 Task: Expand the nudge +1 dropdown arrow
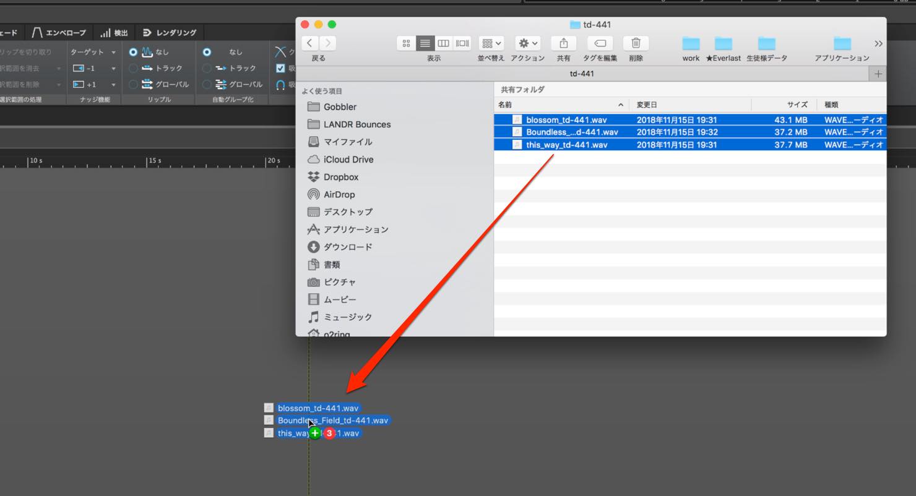[113, 85]
